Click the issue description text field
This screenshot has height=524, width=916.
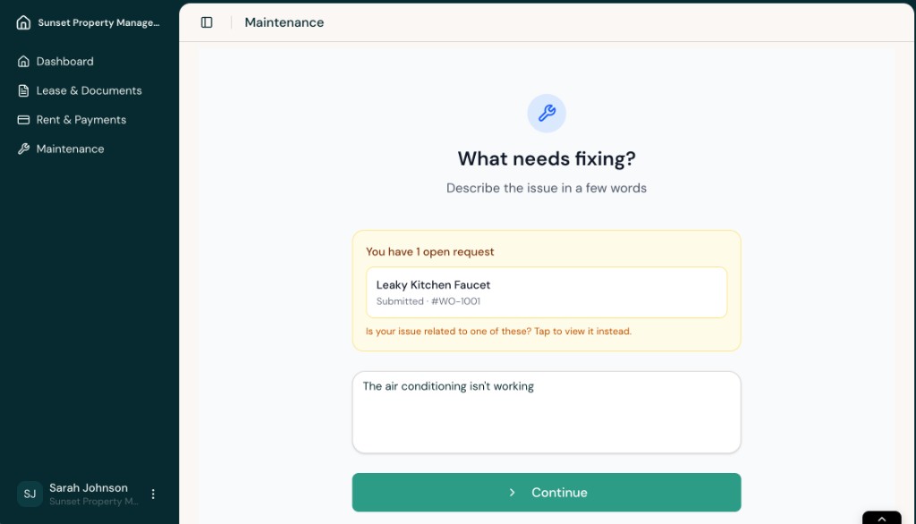click(547, 411)
